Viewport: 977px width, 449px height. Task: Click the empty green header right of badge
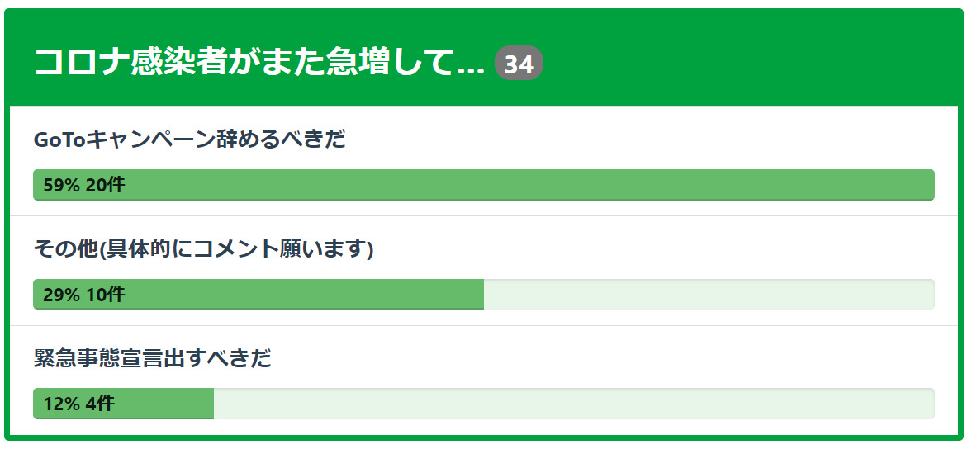(743, 59)
